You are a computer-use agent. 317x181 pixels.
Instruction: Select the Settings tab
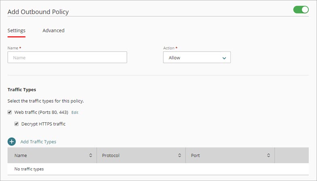pyautogui.click(x=17, y=31)
